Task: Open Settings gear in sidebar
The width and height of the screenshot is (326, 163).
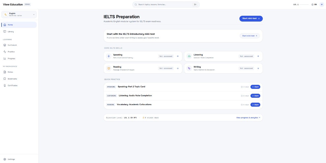Action: pos(5,159)
